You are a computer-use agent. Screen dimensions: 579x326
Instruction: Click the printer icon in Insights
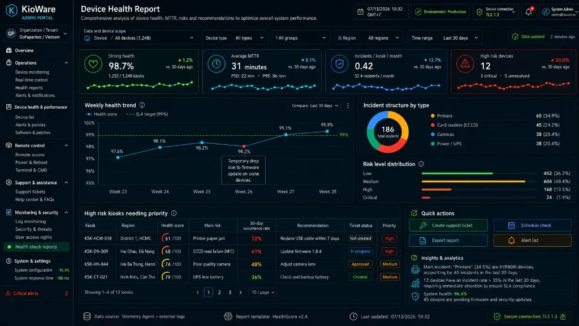click(416, 270)
